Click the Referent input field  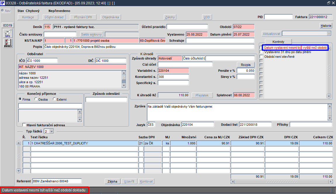coord(57,181)
